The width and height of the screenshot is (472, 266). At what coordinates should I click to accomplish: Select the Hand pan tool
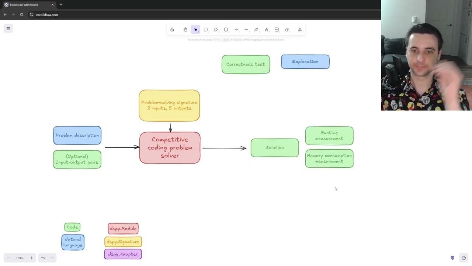(185, 30)
